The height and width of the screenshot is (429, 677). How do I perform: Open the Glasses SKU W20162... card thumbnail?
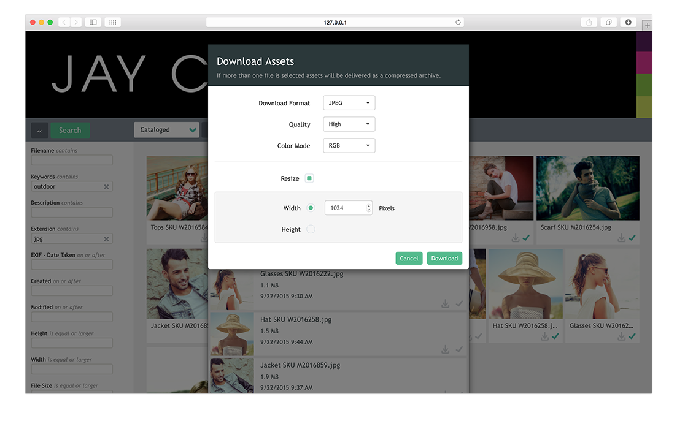602,284
